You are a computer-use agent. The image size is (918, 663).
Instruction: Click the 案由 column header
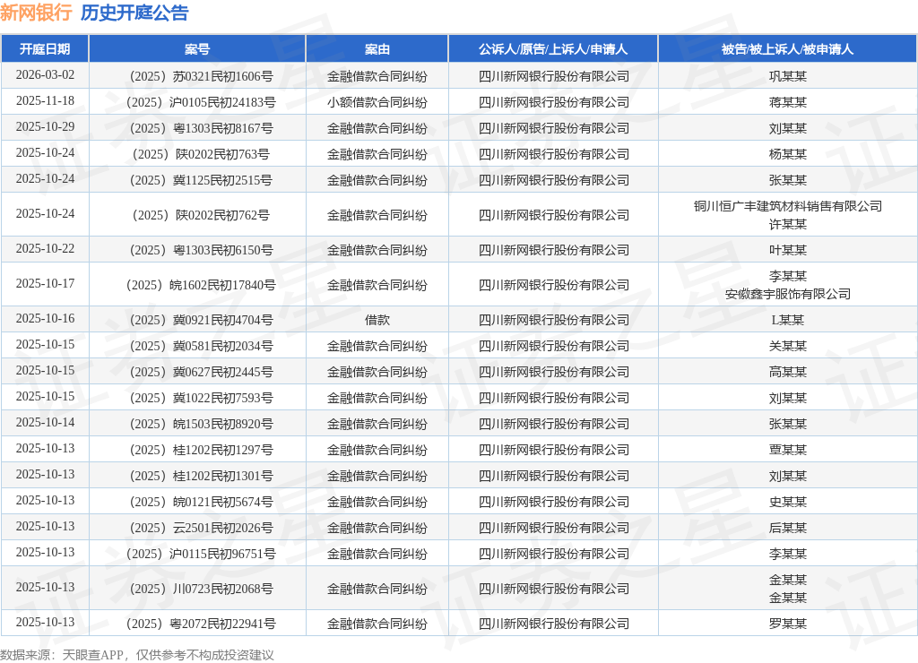tap(377, 49)
